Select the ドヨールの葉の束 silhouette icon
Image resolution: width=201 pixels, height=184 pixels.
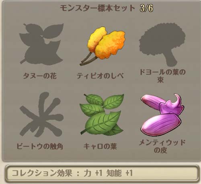pyautogui.click(x=162, y=45)
